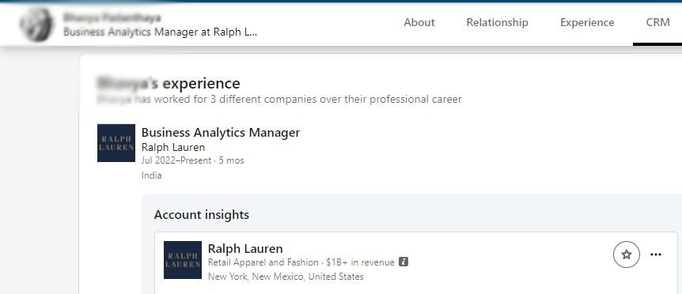Image resolution: width=682 pixels, height=294 pixels.
Task: Click the blurred profile photo in the header
Action: 37,24
